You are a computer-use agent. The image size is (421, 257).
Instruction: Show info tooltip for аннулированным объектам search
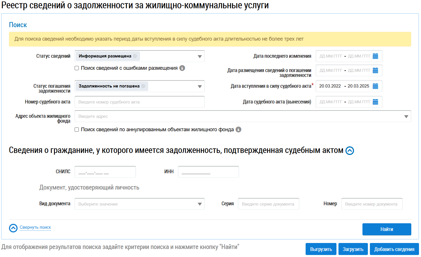click(238, 130)
